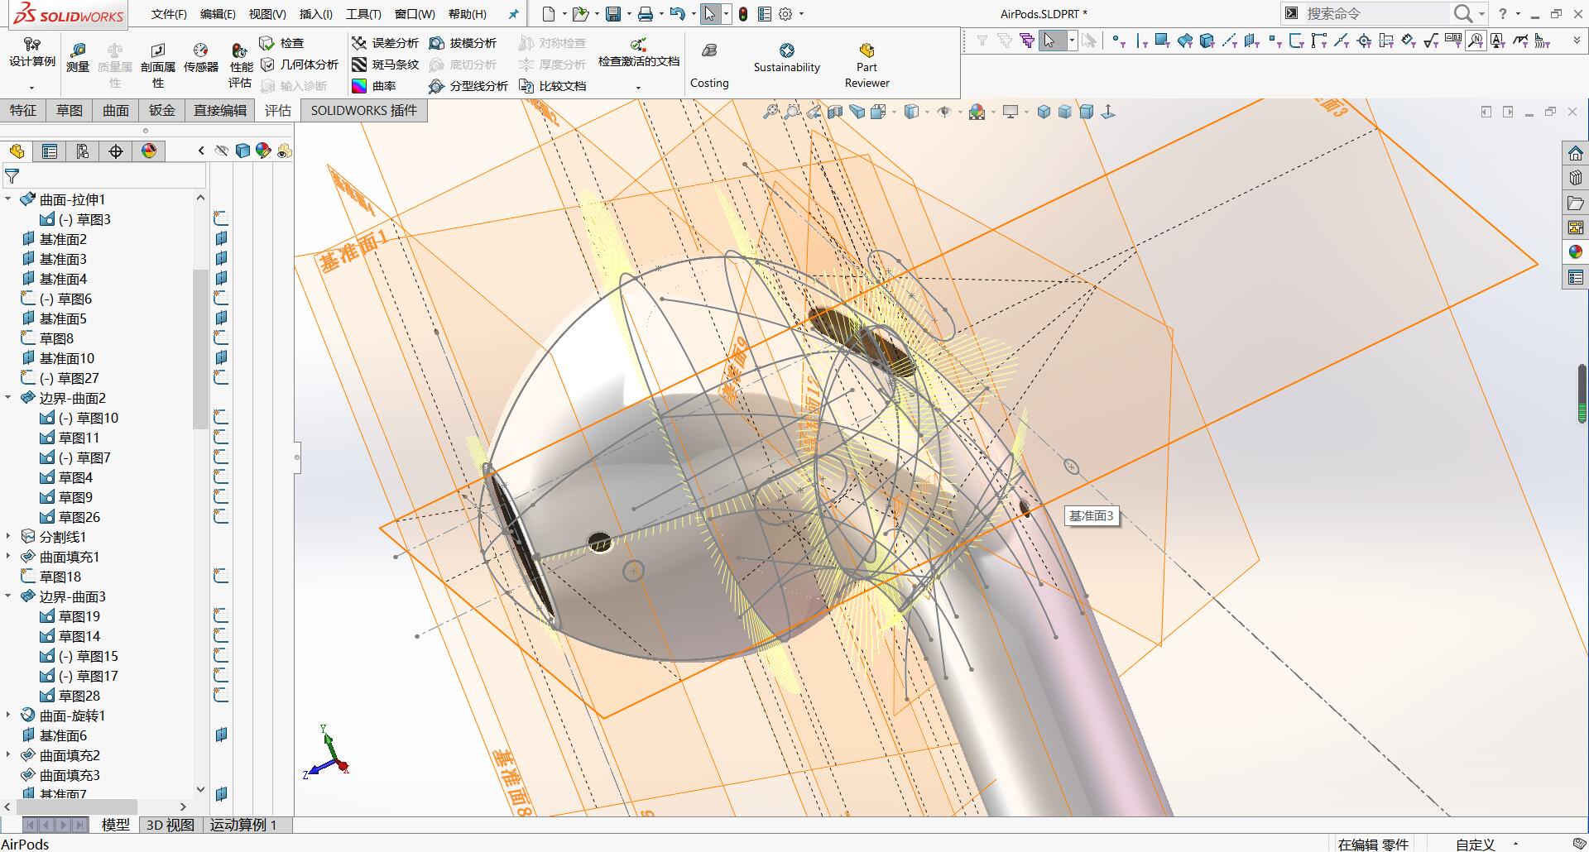Viewport: 1589px width, 852px height.
Task: Click the Check (检查) tool
Action: click(x=281, y=43)
